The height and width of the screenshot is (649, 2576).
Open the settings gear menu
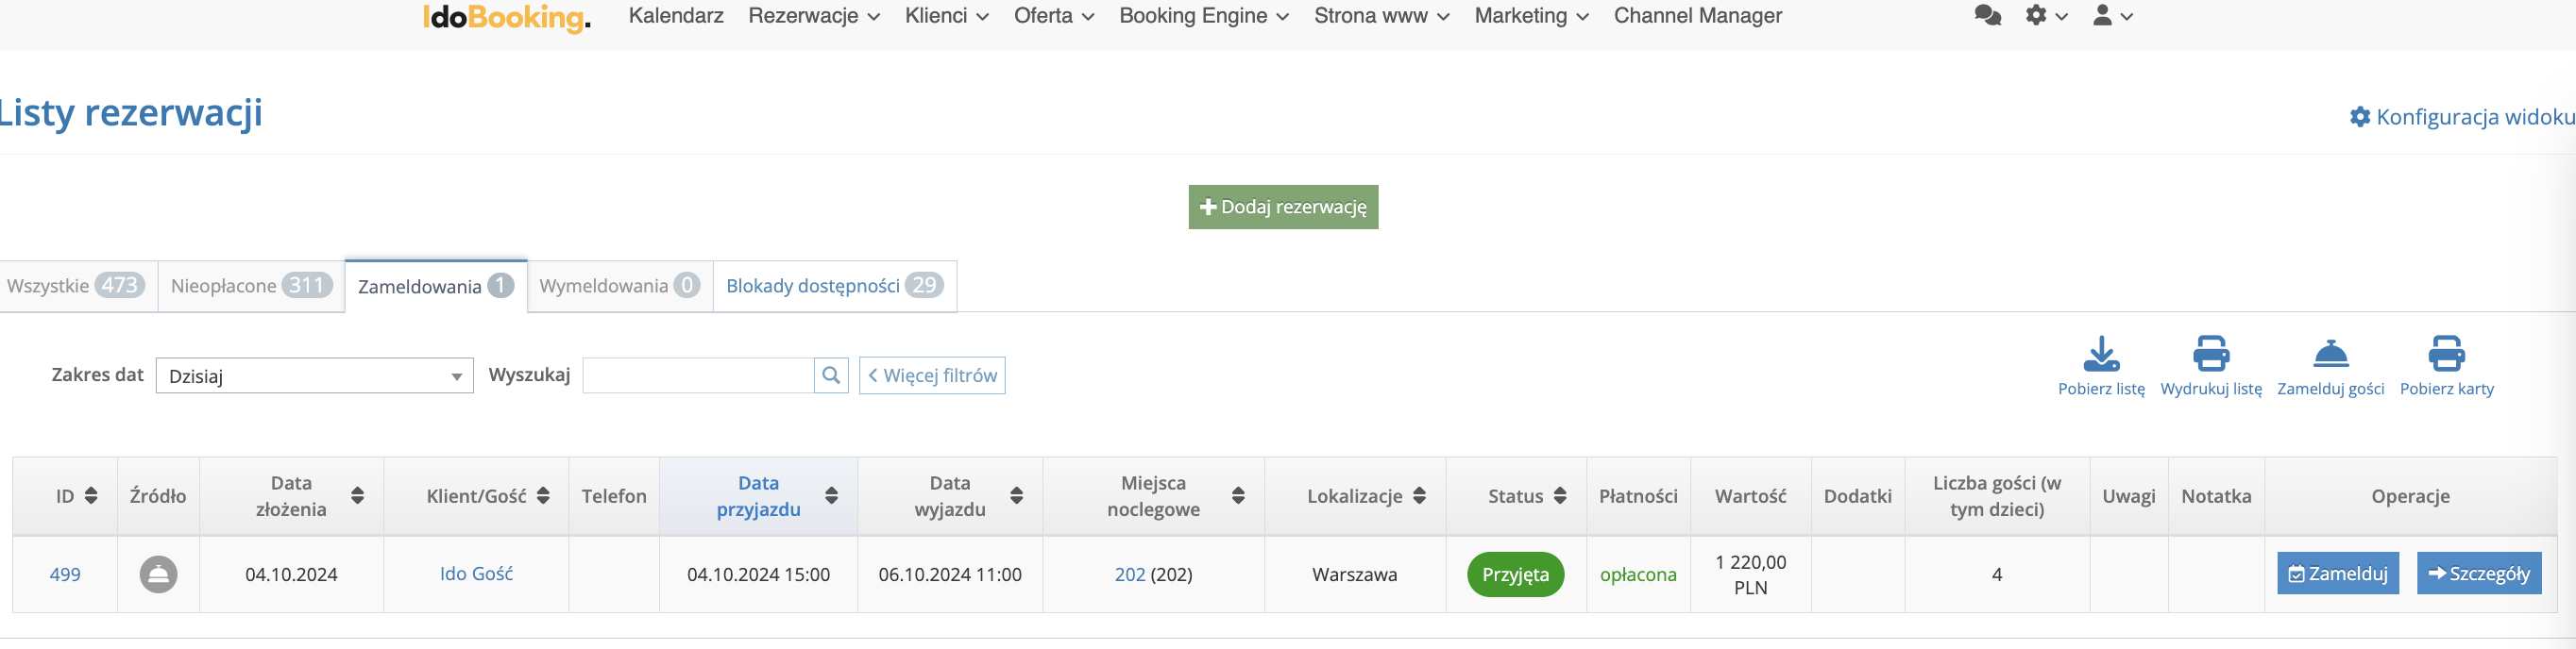pos(2046,16)
